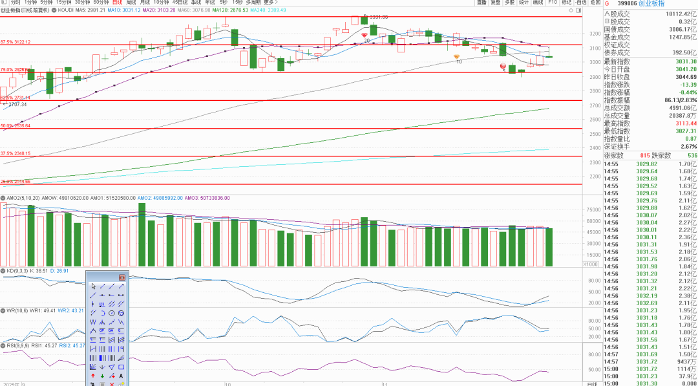Select the 季线 quarterly period

(x=196, y=2)
